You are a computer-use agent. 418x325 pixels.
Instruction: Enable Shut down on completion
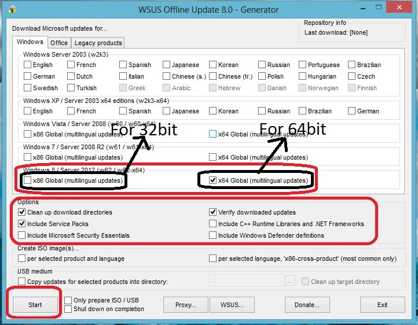pyautogui.click(x=68, y=309)
